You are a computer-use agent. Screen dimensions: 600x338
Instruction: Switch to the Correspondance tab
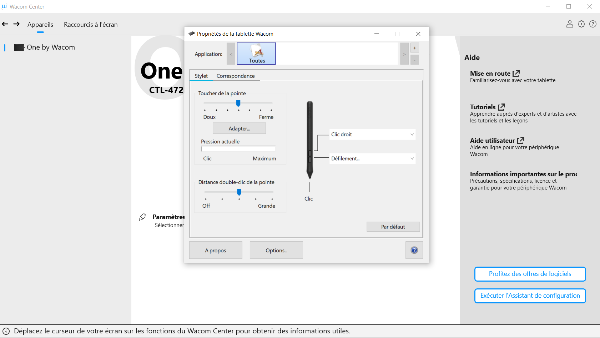coord(236,76)
